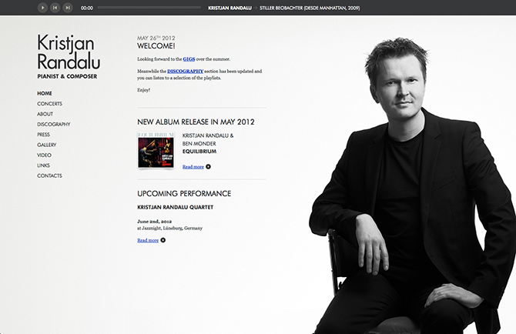Image resolution: width=516 pixels, height=334 pixels.
Task: Follow the DISCOGRAPHY link in welcome text
Action: click(x=186, y=71)
